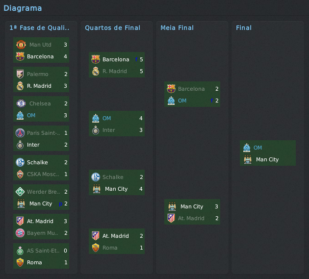The width and height of the screenshot is (309, 279).
Task: Select the Roma crest in Quartos de Final
Action: [96, 248]
